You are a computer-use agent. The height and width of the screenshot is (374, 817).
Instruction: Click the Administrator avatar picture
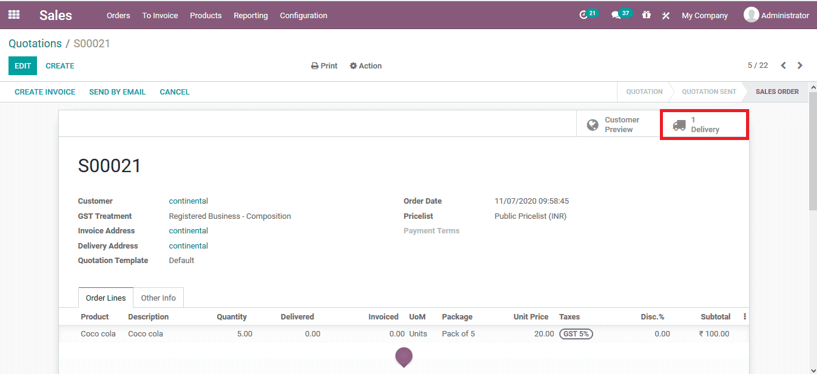[x=750, y=15]
